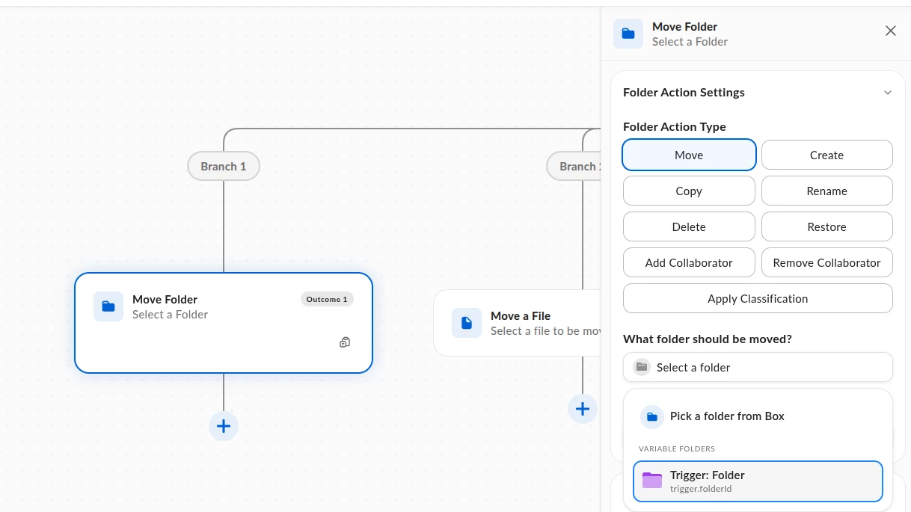
Task: Choose Trigger: Folder variable option
Action: pos(758,481)
